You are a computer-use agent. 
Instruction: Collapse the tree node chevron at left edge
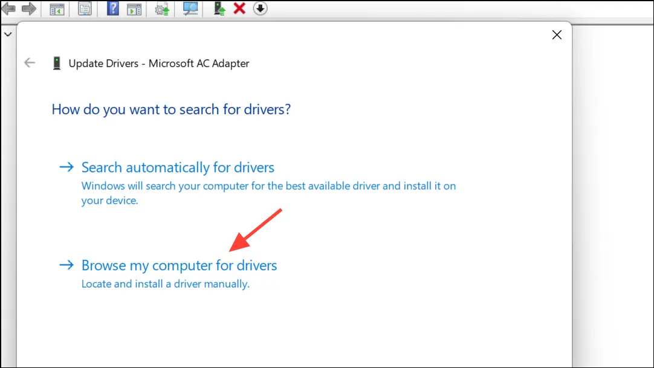(8, 34)
